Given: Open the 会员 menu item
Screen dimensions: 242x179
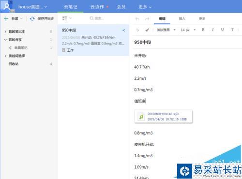Looking at the screenshot, I should tap(121, 7).
